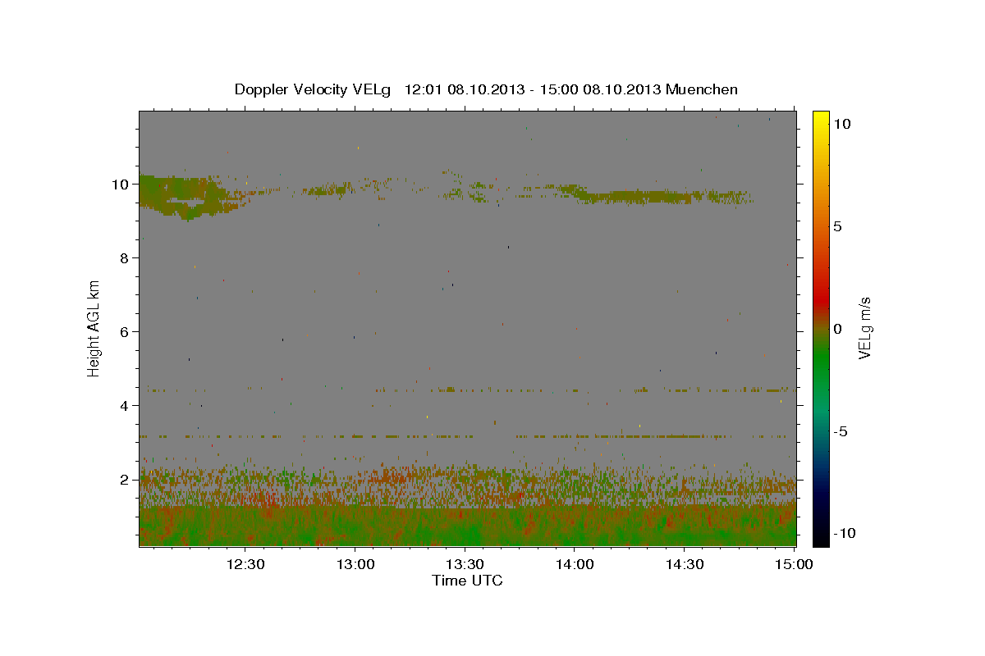Click the yellow top of the colorbar
This screenshot has height=656, width=985.
point(821,119)
